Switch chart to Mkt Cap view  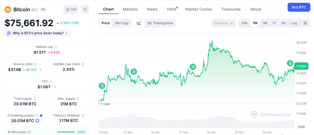coord(122,23)
